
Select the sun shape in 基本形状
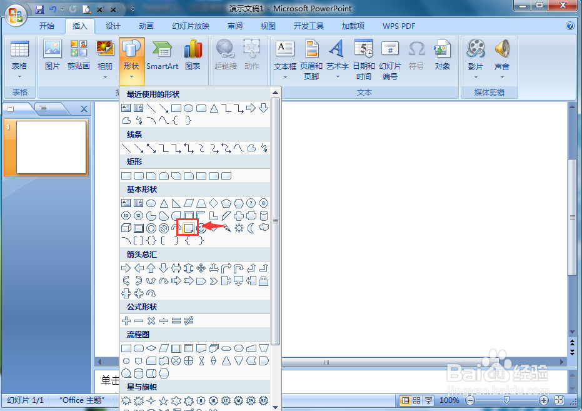point(239,228)
